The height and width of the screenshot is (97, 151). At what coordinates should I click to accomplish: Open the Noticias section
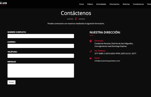pos(126,4)
